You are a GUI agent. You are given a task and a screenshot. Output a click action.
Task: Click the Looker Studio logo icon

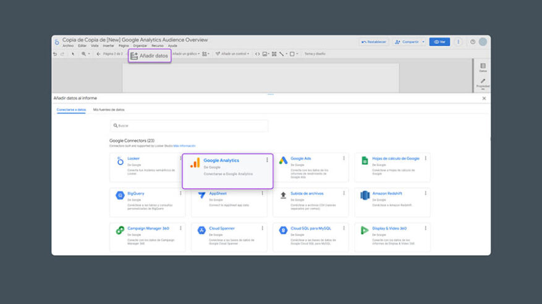pos(57,42)
